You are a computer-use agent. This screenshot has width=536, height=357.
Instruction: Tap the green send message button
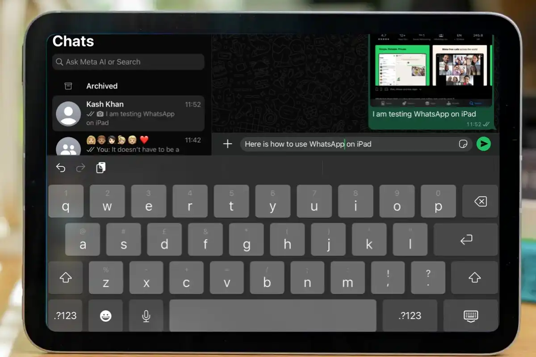click(483, 144)
